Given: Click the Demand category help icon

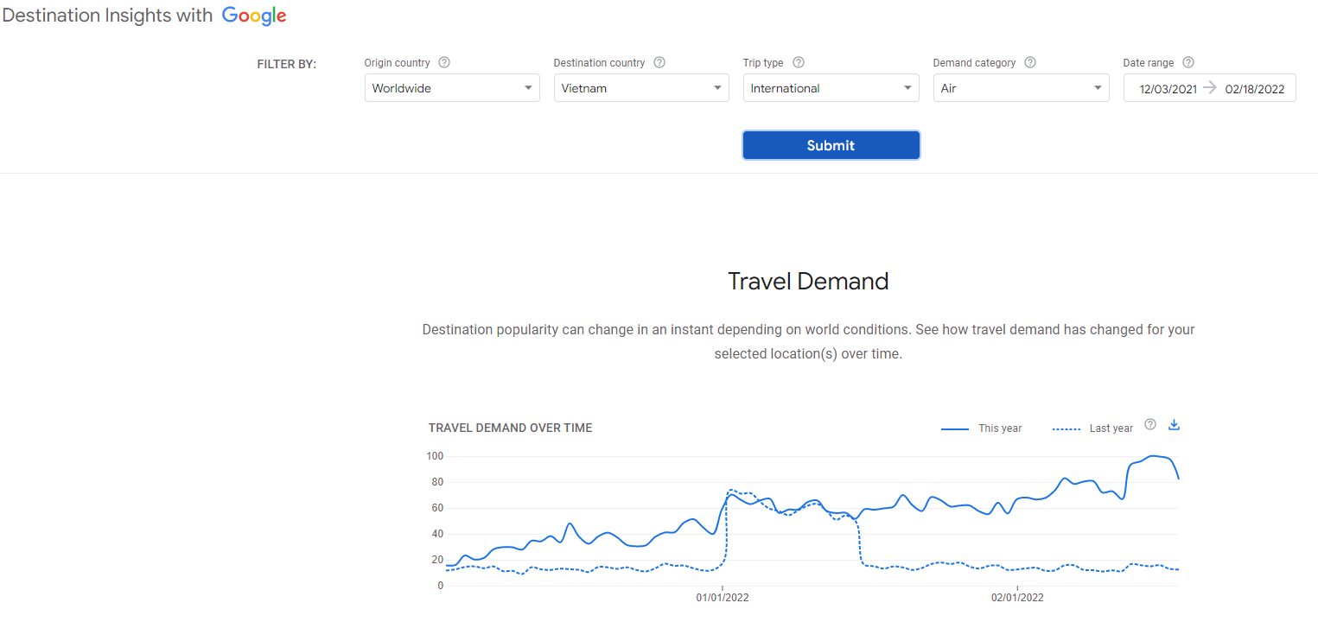Looking at the screenshot, I should coord(1030,63).
